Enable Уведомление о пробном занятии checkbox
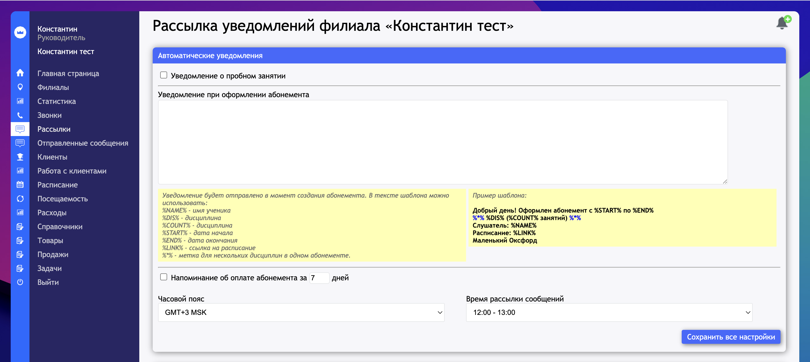 pos(163,75)
